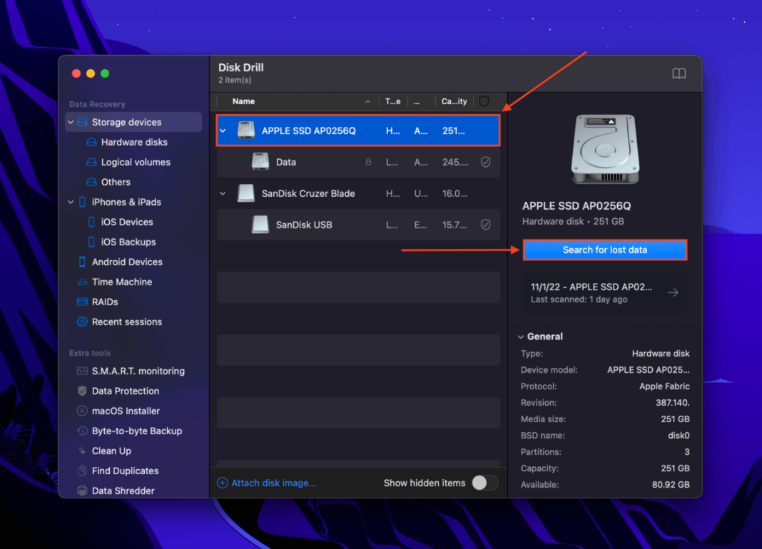This screenshot has height=549, width=762.
Task: Collapse the General info section
Action: (522, 336)
